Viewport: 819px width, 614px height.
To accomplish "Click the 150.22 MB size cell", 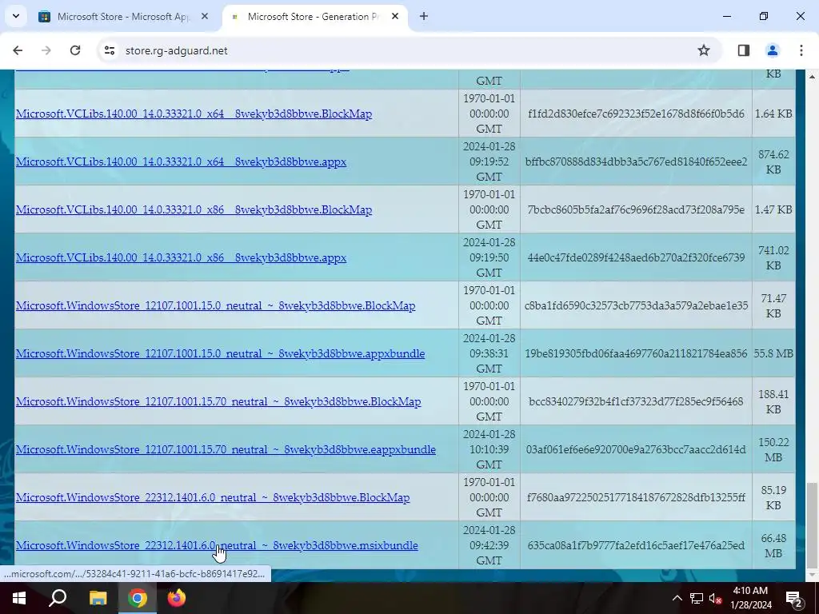I will 773,450.
